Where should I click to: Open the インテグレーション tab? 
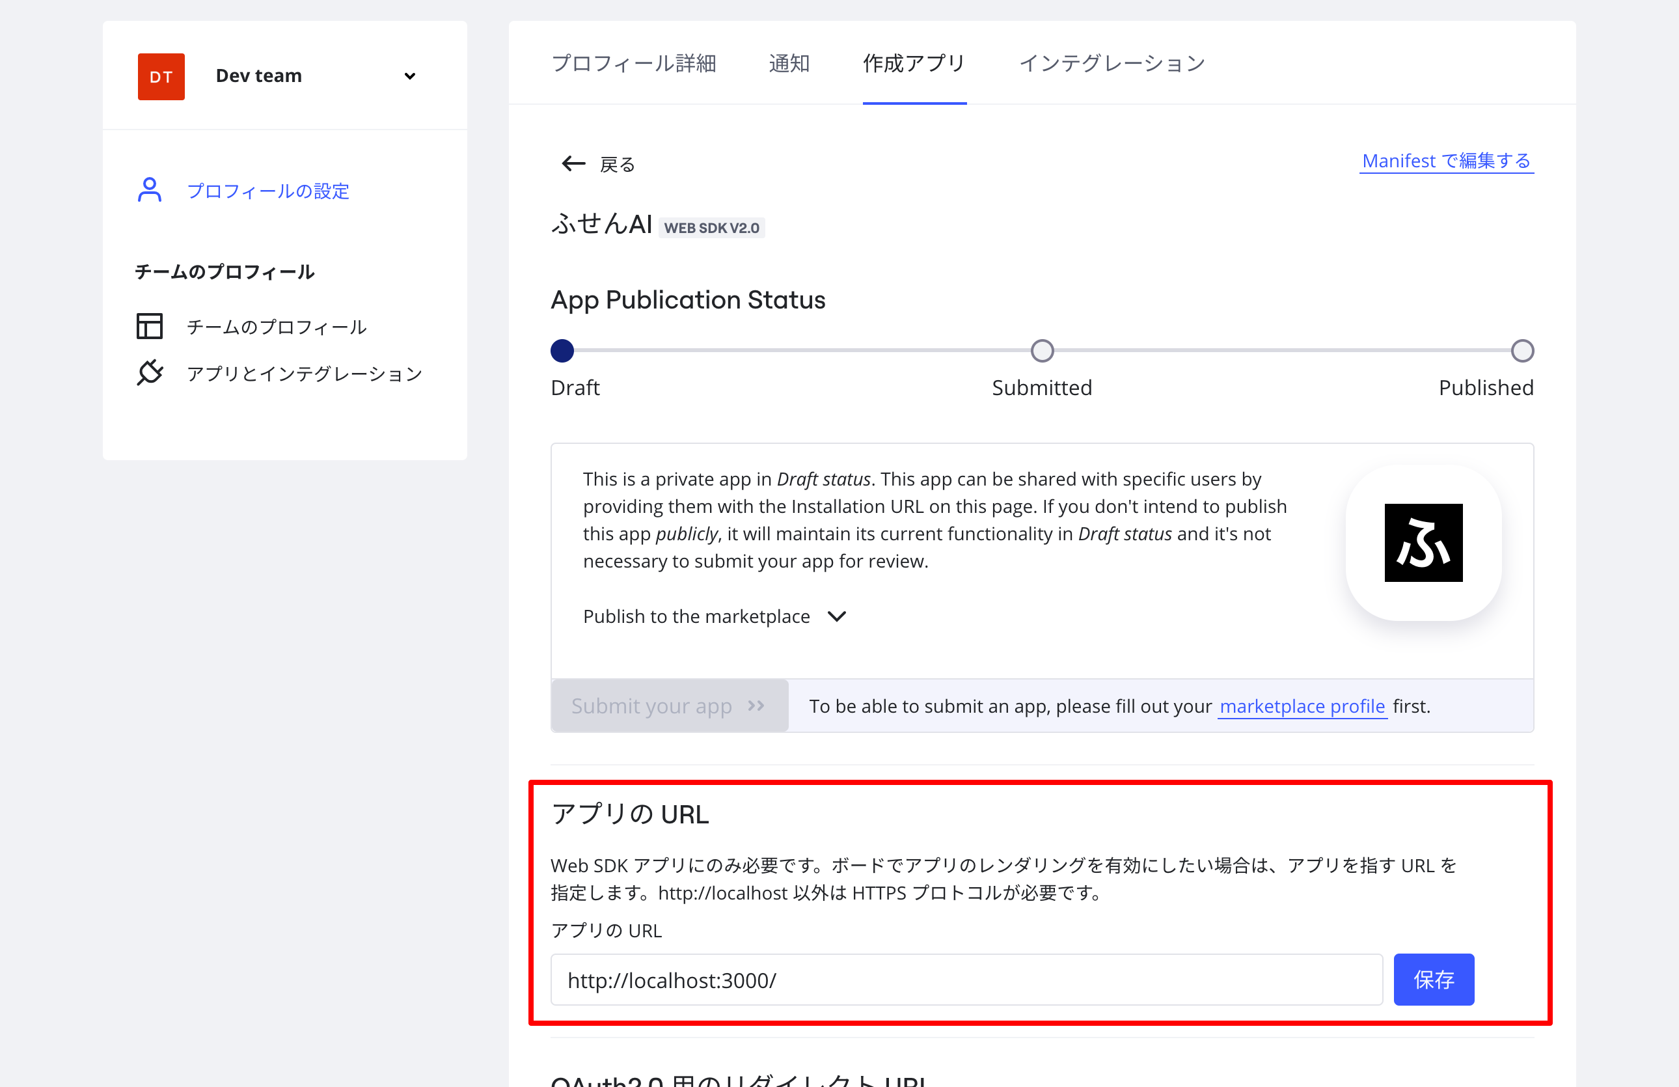(1112, 64)
